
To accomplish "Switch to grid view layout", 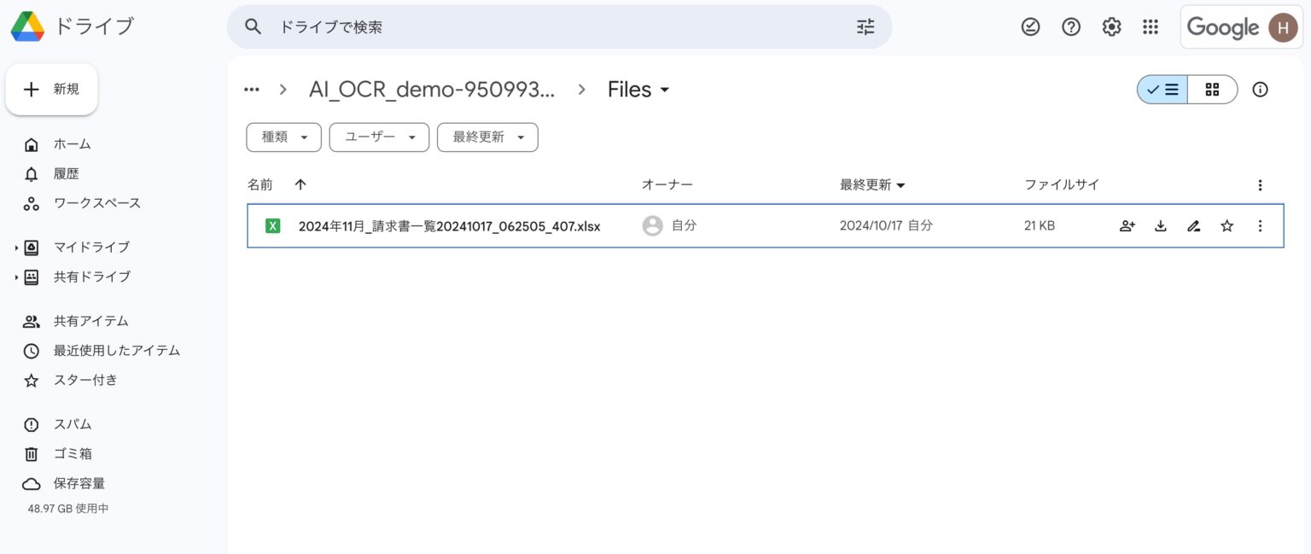I will 1212,89.
